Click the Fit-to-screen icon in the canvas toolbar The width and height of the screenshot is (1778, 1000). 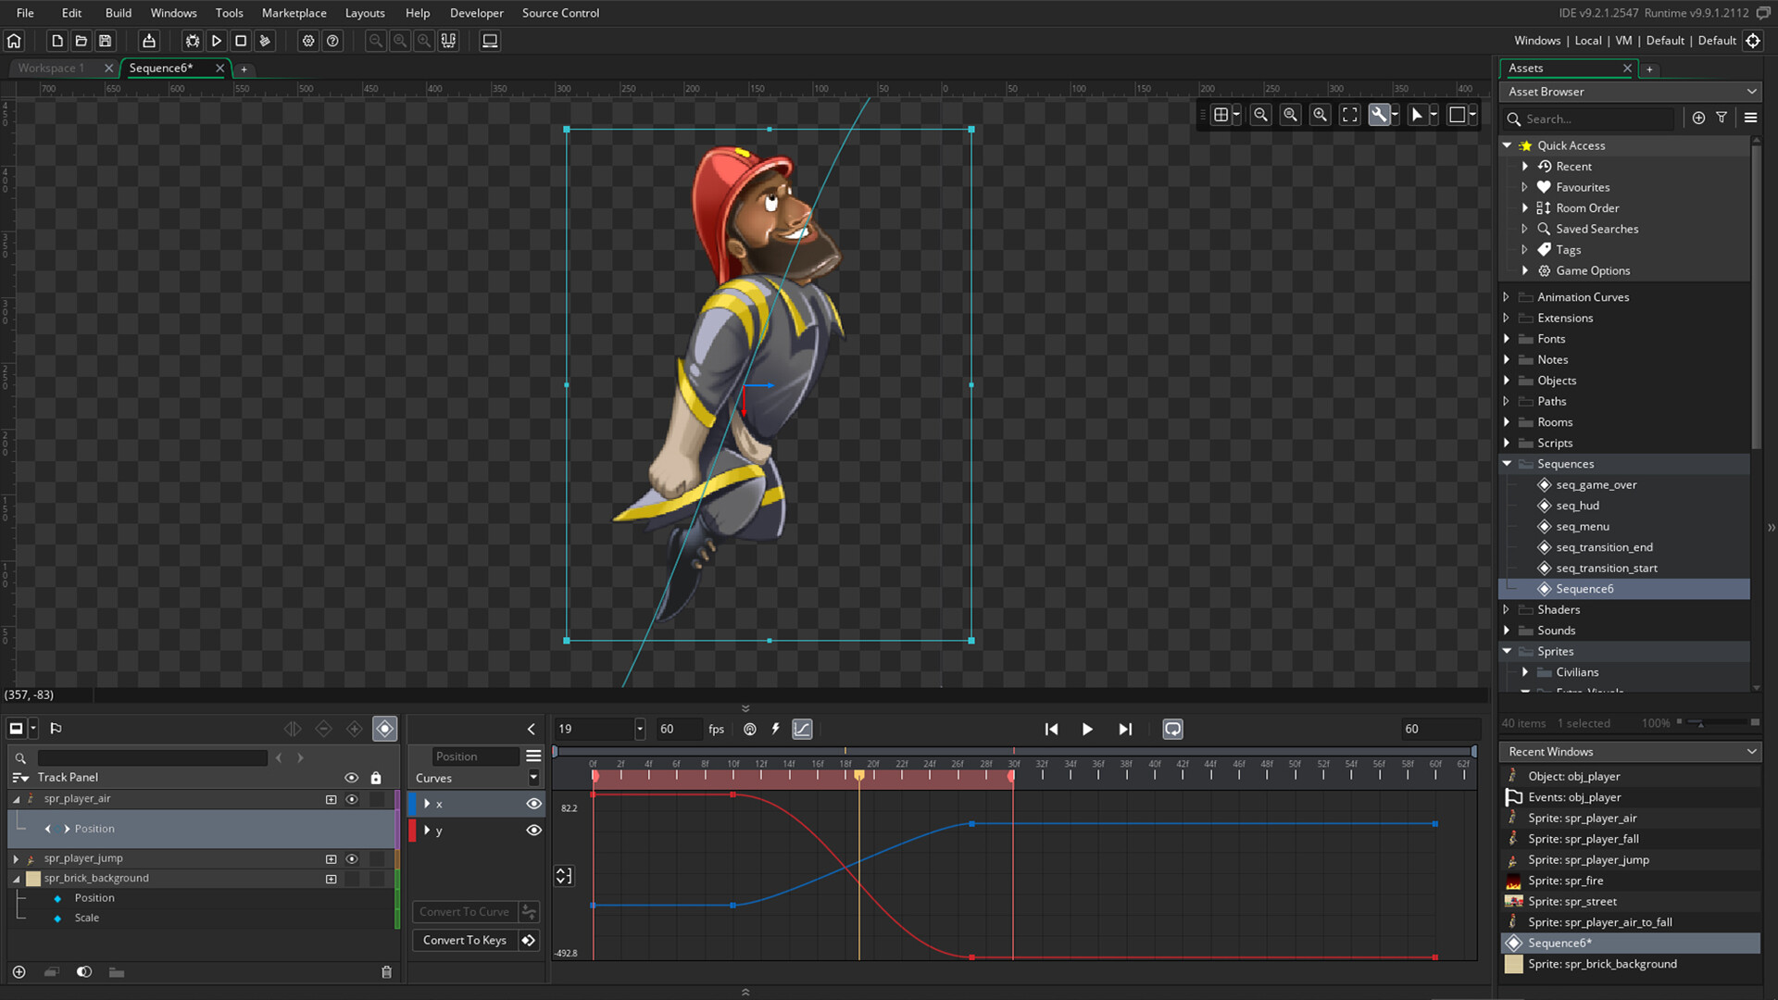[x=1349, y=115]
